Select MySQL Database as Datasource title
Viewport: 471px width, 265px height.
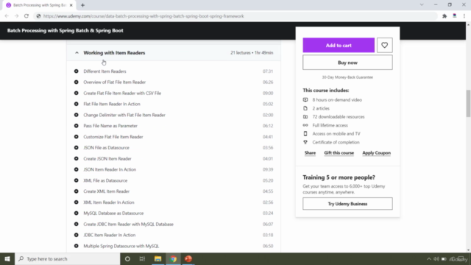click(x=113, y=213)
